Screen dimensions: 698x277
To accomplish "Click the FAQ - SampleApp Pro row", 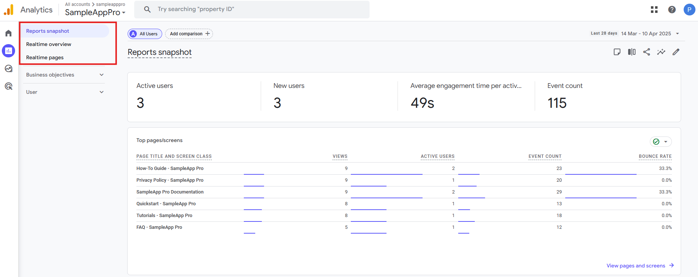I will 404,227.
